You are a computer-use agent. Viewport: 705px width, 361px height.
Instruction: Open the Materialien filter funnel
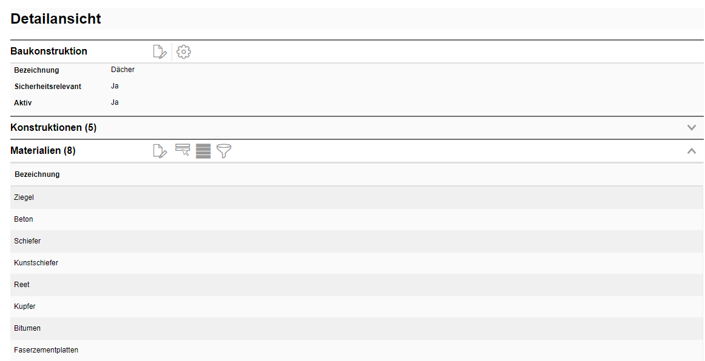tap(224, 151)
